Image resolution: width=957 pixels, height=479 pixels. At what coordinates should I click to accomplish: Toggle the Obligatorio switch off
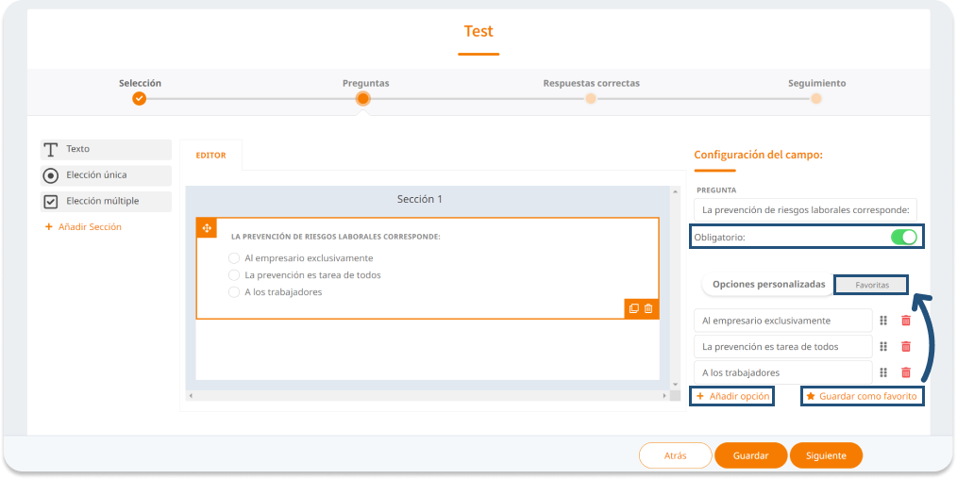click(x=903, y=237)
